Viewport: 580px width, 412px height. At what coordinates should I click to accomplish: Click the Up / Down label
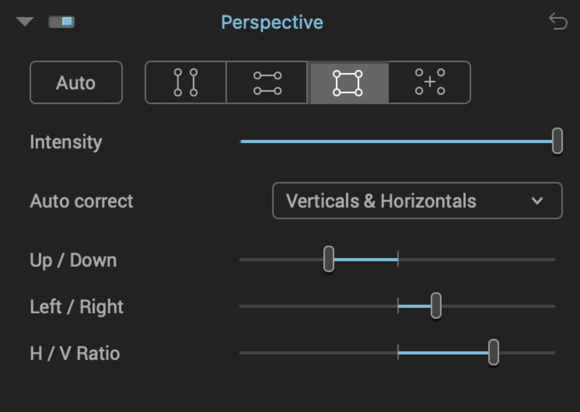72,260
